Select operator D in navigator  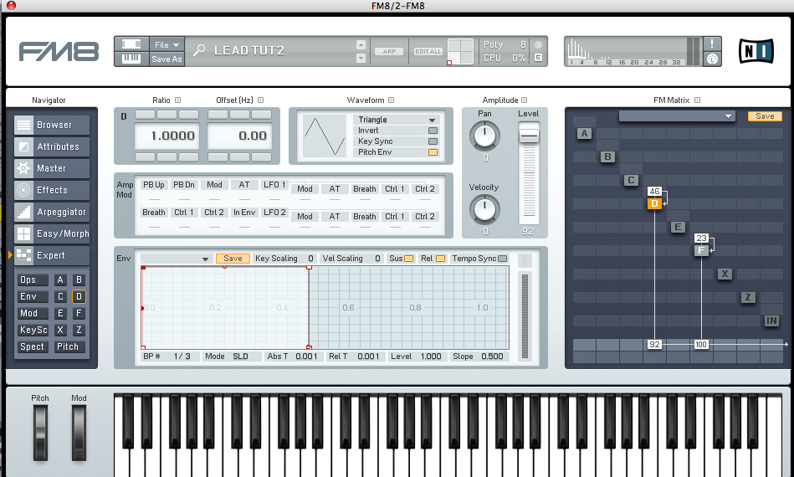pos(79,297)
